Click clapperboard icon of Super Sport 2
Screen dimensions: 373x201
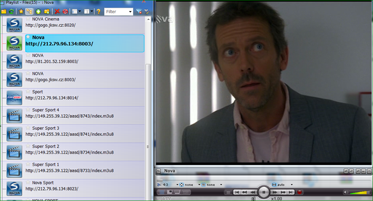(14, 152)
